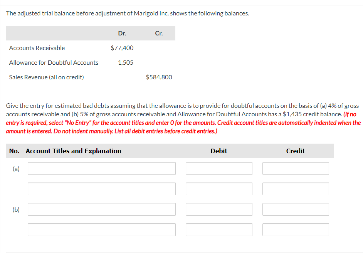Click the second Debit amount field in row (b)
The width and height of the screenshot is (363, 253).
click(219, 230)
